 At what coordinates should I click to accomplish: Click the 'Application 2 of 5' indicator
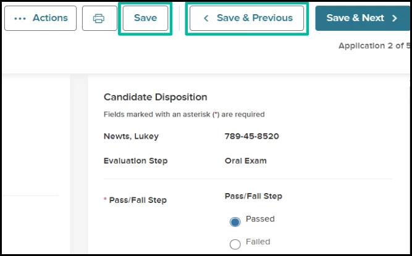pos(373,46)
